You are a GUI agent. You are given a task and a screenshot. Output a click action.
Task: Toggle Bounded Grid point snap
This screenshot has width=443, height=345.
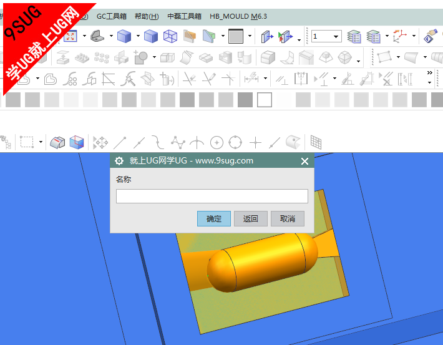tap(316, 142)
